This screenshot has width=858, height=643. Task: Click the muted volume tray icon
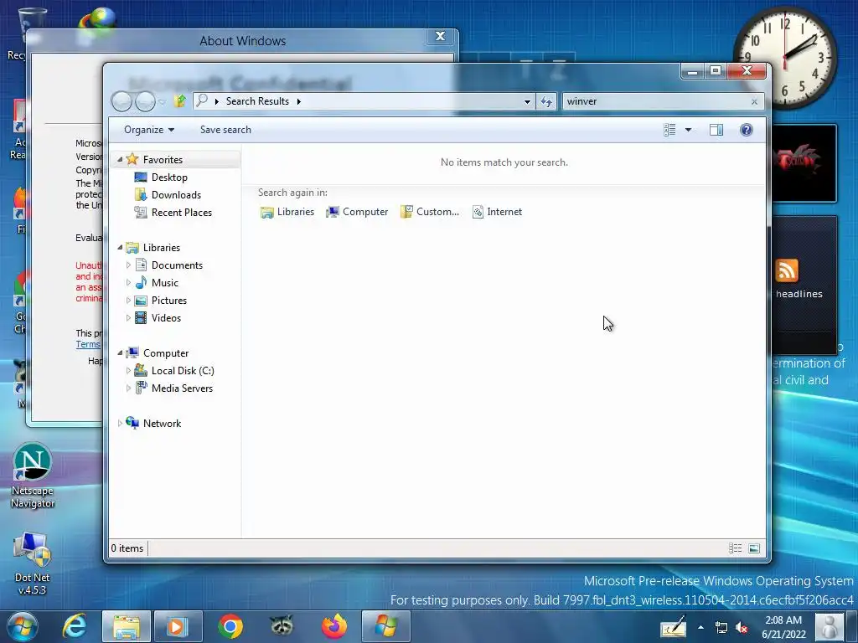coord(742,628)
